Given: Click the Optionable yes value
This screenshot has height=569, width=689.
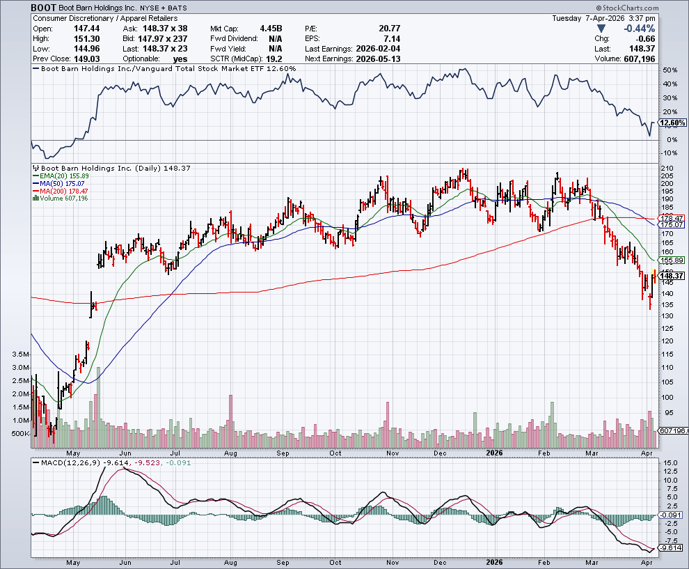Looking at the screenshot, I should click(180, 59).
